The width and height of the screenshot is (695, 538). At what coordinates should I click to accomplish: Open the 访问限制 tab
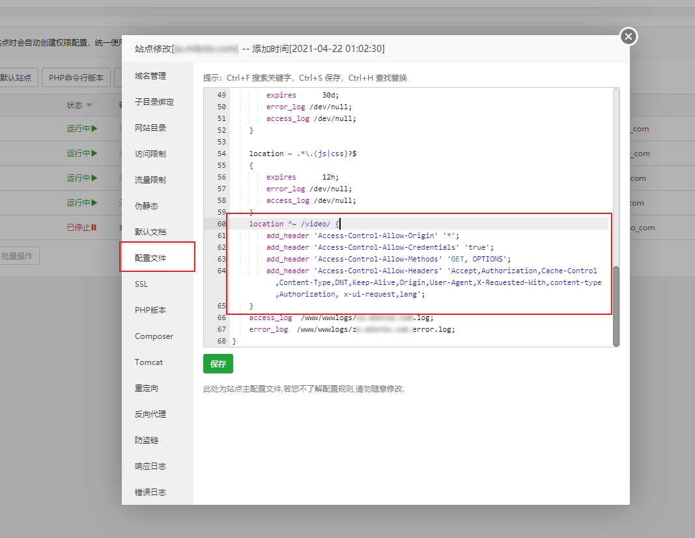[x=150, y=154]
